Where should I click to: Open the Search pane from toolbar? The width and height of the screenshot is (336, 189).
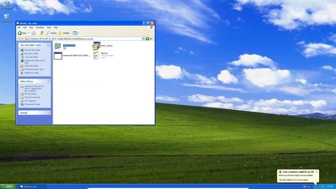51,33
